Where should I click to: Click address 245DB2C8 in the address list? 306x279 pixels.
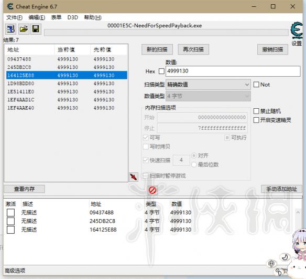point(103,221)
